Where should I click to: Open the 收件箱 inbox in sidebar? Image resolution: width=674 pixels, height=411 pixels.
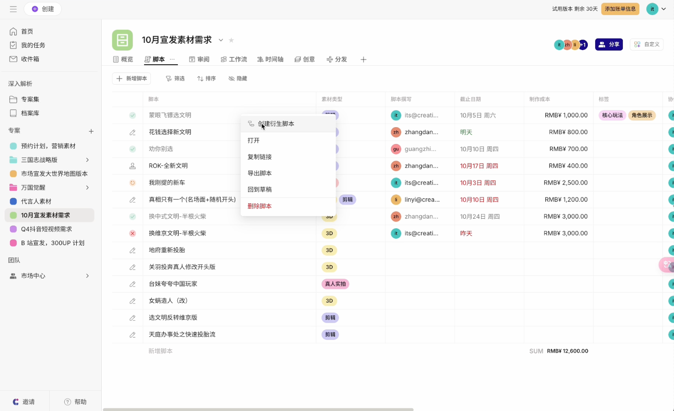[x=30, y=59]
